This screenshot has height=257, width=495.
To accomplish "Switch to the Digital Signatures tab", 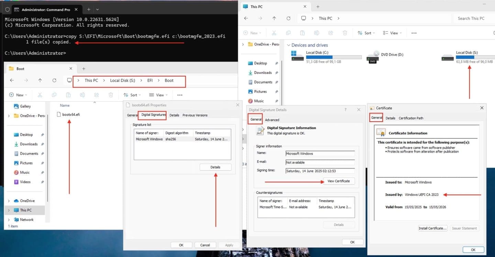I will click(x=153, y=115).
